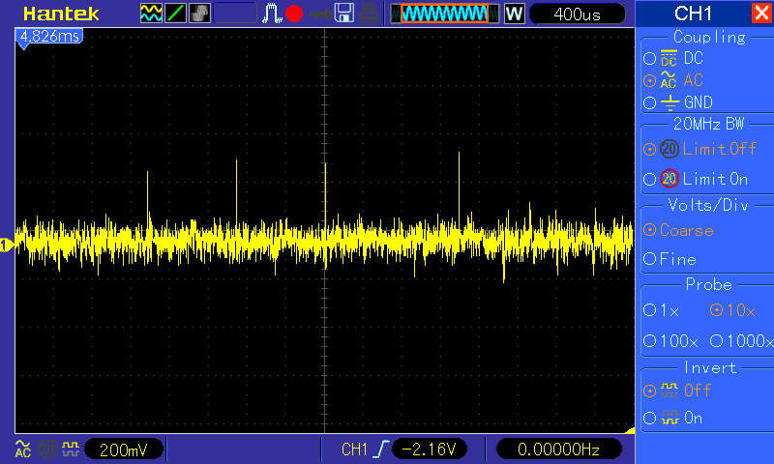Screen dimensions: 774x464
Task: Click the Invert section heading
Action: [x=710, y=367]
